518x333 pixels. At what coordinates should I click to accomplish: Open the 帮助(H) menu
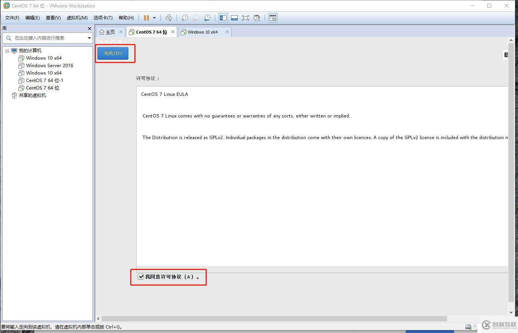pos(126,18)
